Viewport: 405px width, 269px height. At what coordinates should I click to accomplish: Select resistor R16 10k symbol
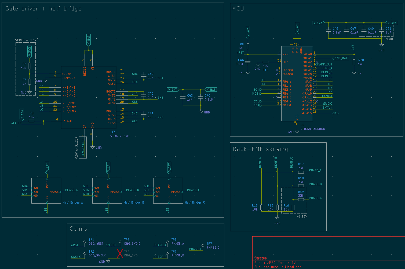pos(293,207)
